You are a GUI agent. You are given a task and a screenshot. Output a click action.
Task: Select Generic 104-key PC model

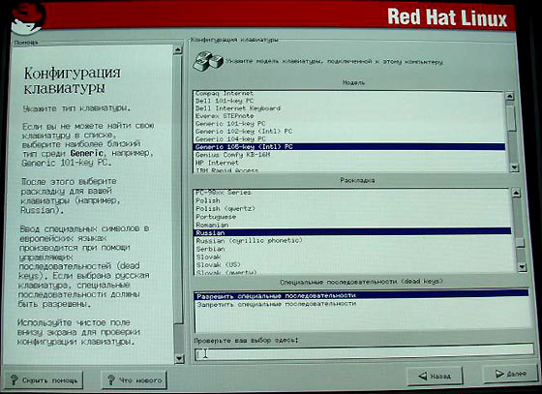pos(349,139)
